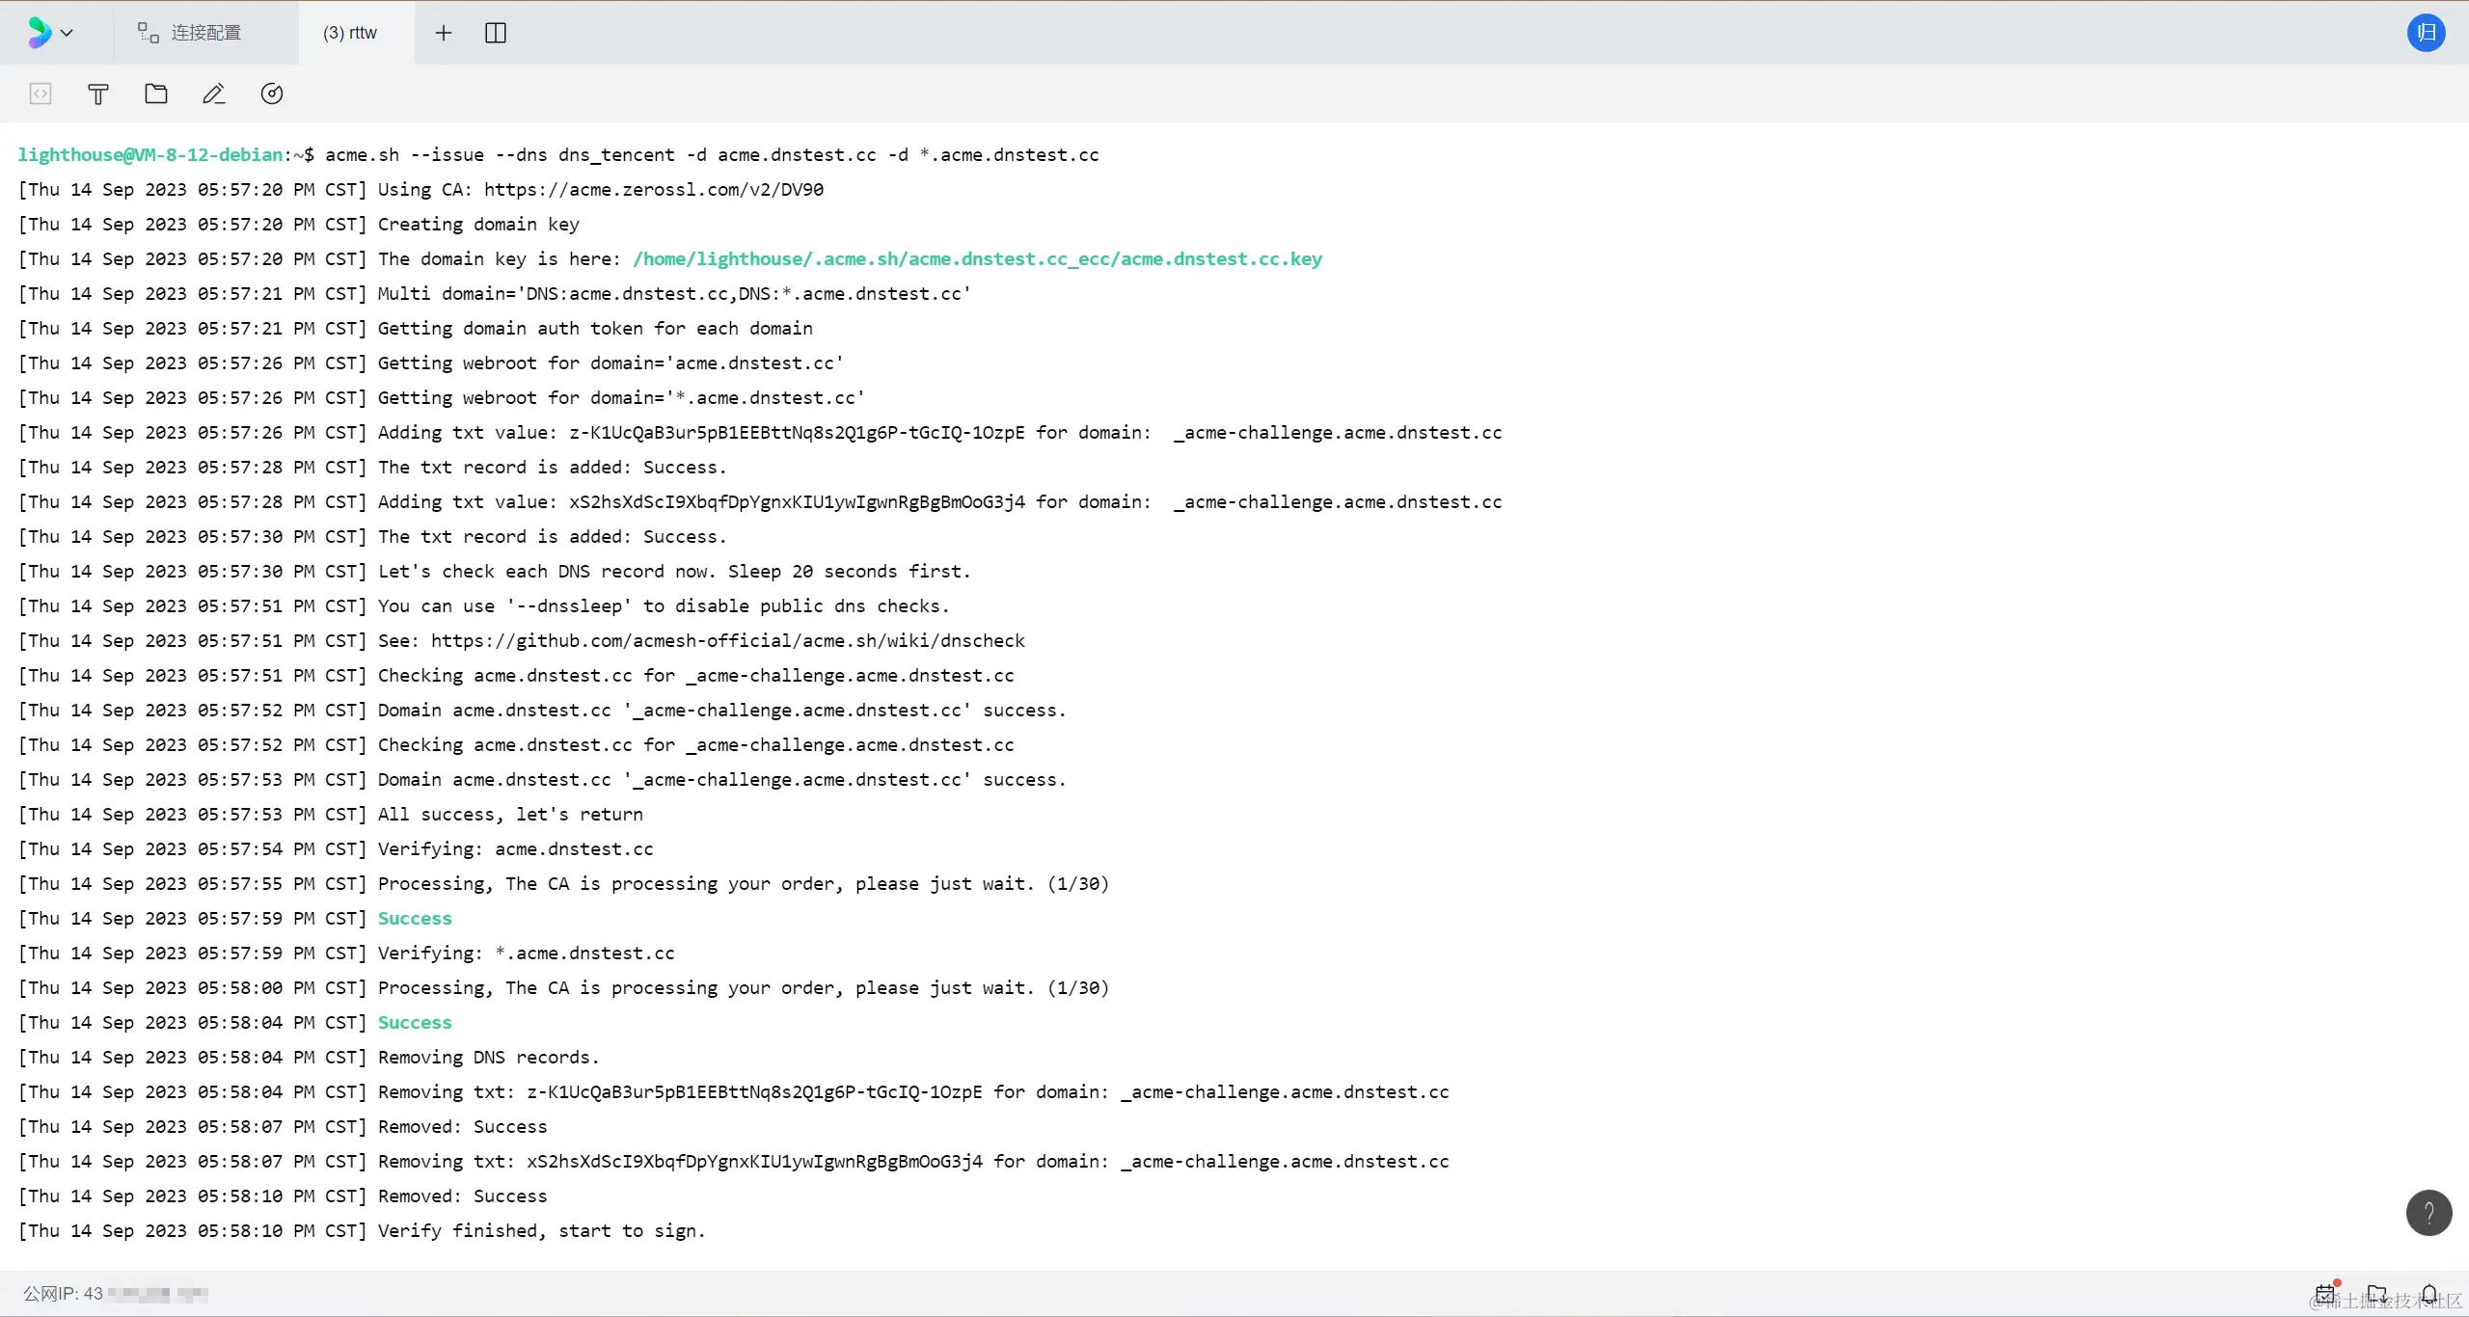Select the (3) rttw terminal tab
Image resolution: width=2469 pixels, height=1317 pixels.
click(x=350, y=33)
